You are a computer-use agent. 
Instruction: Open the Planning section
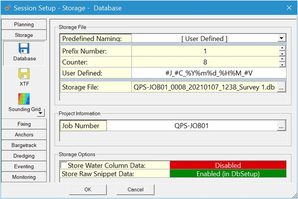point(24,25)
